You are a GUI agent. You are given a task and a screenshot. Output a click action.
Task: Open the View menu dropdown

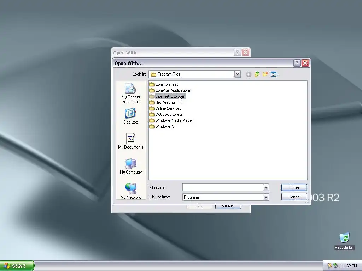pyautogui.click(x=274, y=74)
